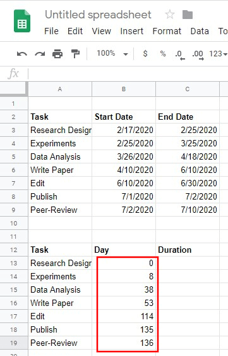Select the cell containing 114 in Day column
Image resolution: width=228 pixels, height=356 pixels.
point(124,316)
